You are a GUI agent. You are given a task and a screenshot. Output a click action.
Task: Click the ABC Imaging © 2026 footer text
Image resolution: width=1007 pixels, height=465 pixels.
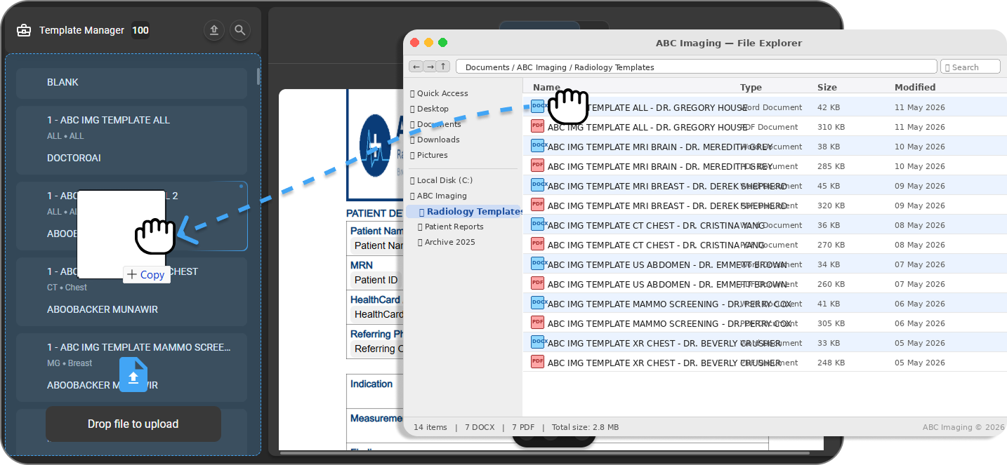click(963, 427)
